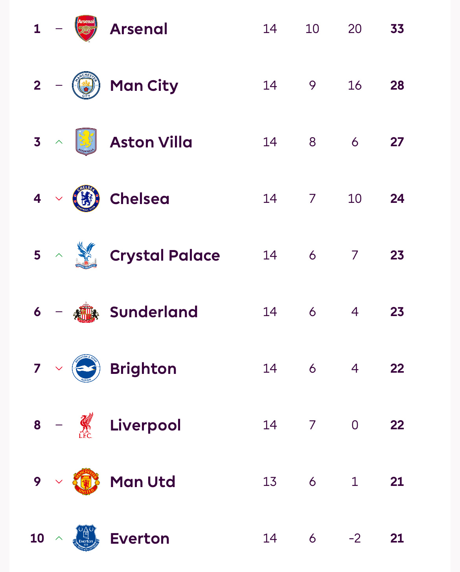Click Chelsea's red down arrow
This screenshot has height=572, width=460.
coord(59,199)
